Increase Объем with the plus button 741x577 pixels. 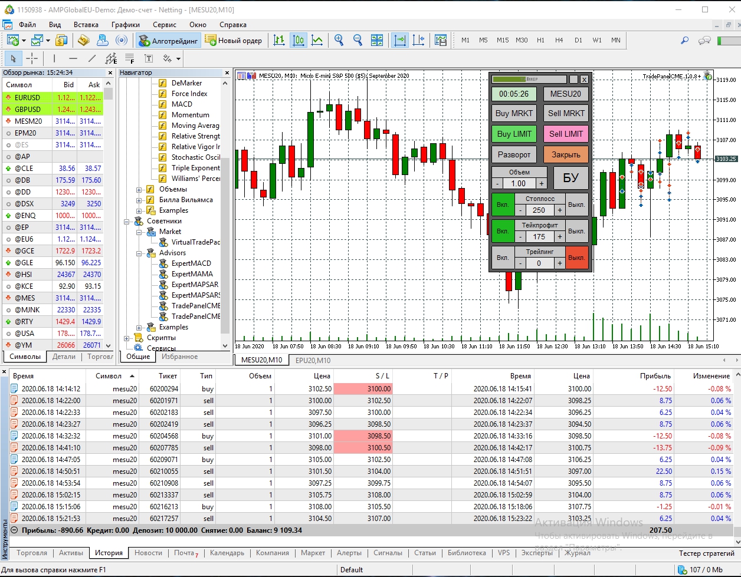pos(541,183)
